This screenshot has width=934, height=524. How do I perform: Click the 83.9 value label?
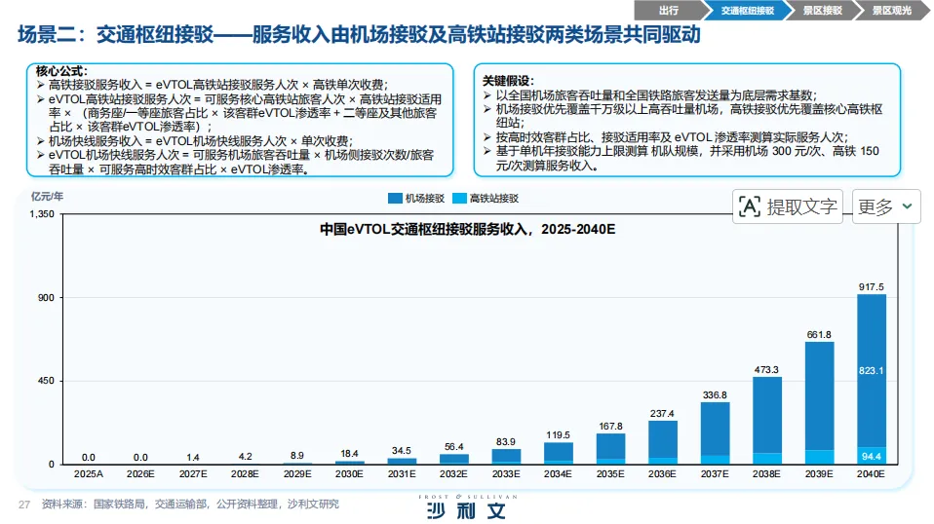coord(506,441)
